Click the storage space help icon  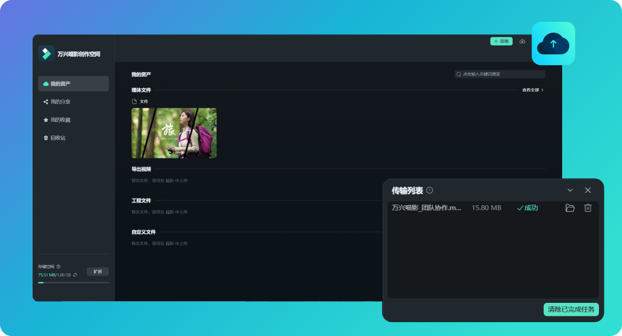(58, 267)
